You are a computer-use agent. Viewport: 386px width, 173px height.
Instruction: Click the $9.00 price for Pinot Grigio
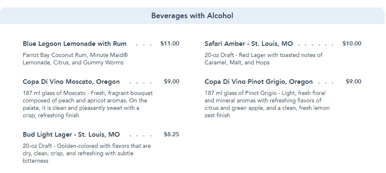coord(353,81)
